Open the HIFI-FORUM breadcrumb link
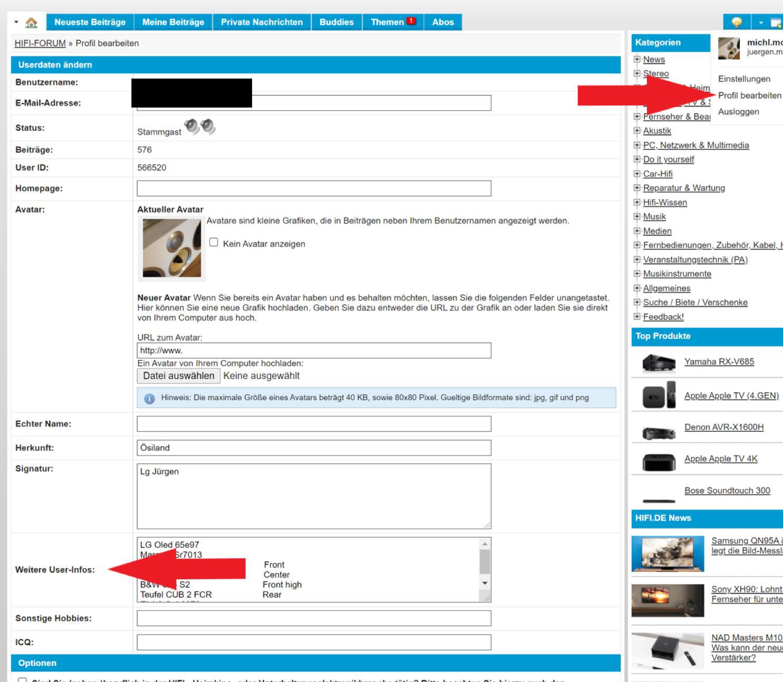The height and width of the screenshot is (682, 783). (40, 43)
